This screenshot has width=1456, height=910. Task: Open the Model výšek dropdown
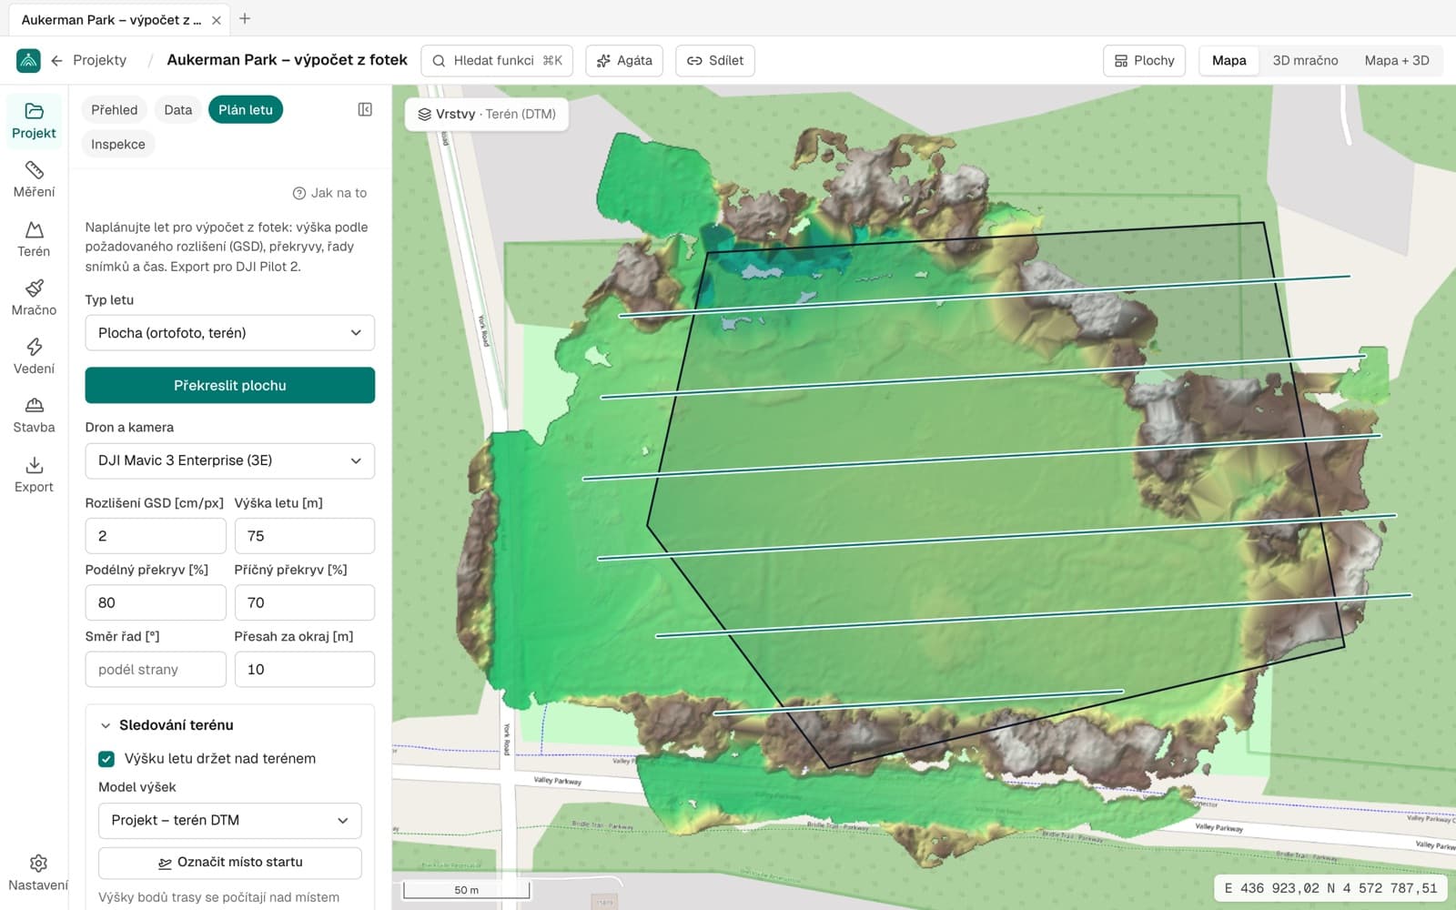click(x=229, y=820)
